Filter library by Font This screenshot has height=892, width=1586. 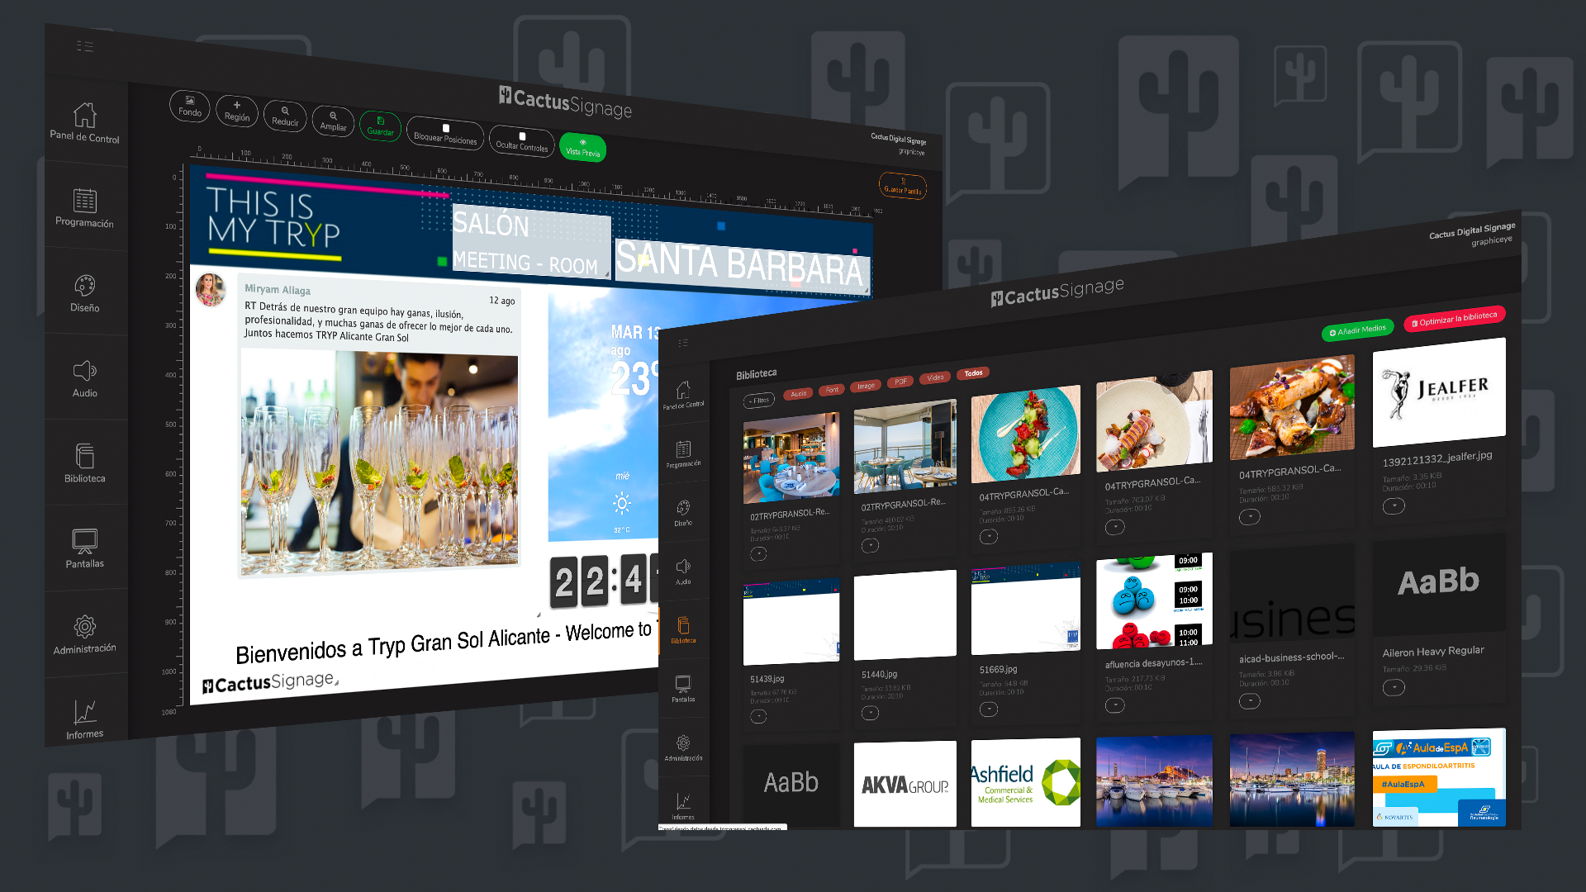click(x=832, y=390)
